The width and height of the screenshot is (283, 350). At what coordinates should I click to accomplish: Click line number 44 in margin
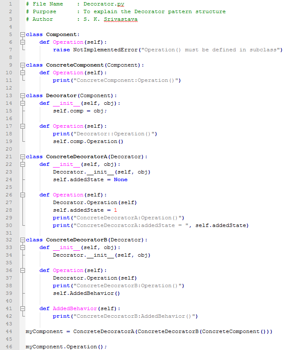(x=9, y=331)
